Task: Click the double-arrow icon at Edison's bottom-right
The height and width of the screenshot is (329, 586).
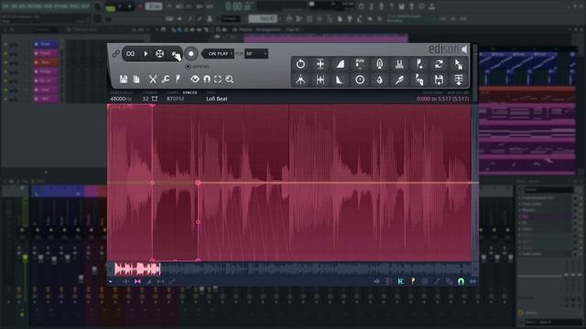Action: click(x=472, y=281)
